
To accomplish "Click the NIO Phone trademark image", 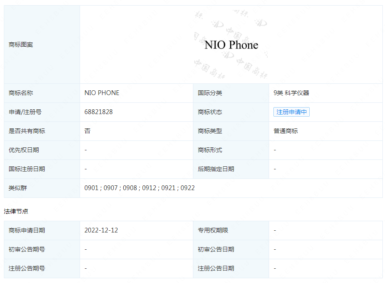I will pyautogui.click(x=231, y=45).
